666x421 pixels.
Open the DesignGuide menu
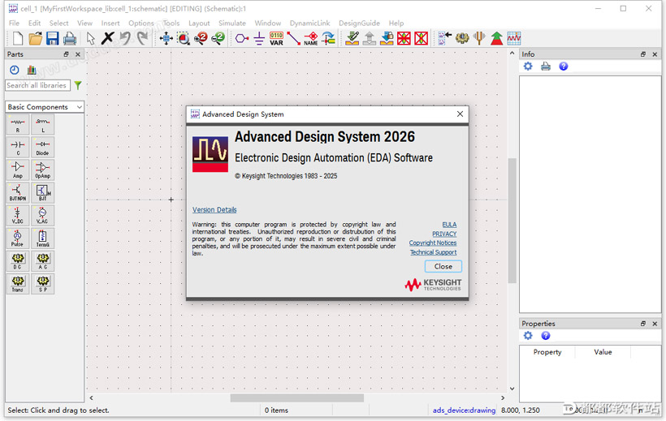point(358,24)
